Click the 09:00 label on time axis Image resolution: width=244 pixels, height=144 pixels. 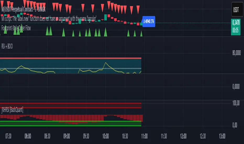coord(66,136)
